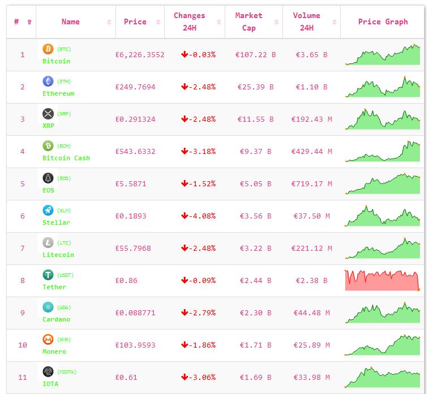Sort by Changes 24H column

tap(190, 22)
